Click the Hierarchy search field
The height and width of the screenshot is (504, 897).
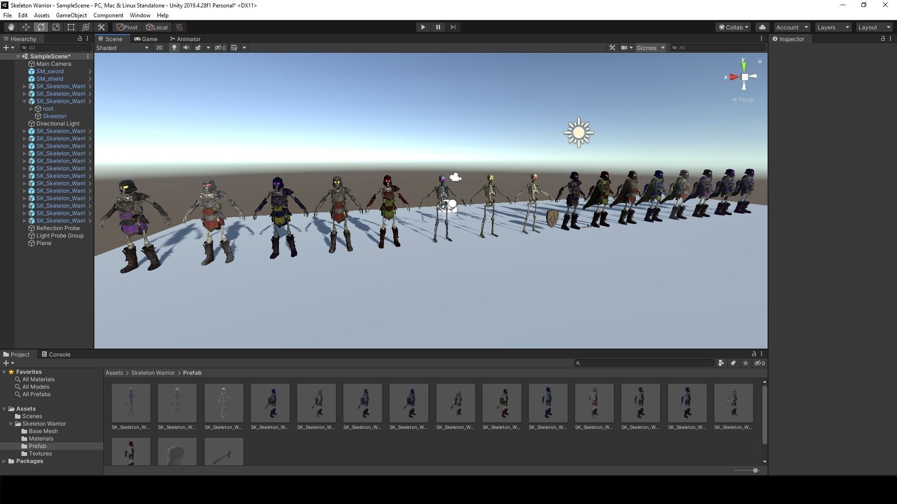pos(56,48)
